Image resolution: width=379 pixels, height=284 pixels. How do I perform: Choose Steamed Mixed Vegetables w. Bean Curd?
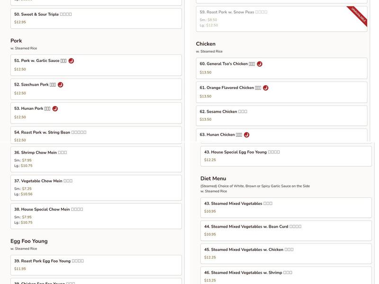(286, 230)
